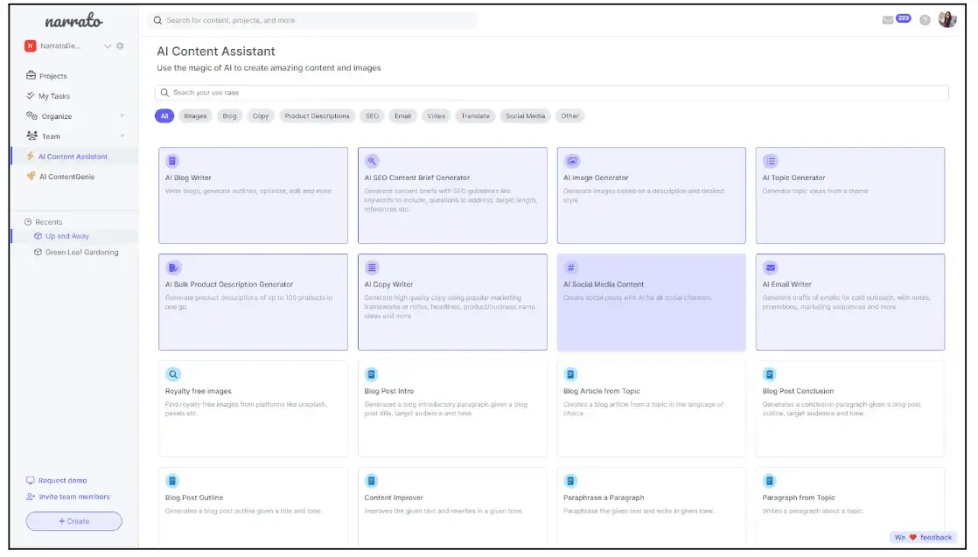This screenshot has width=978, height=557.
Task: Click Invite team members link
Action: pyautogui.click(x=73, y=497)
